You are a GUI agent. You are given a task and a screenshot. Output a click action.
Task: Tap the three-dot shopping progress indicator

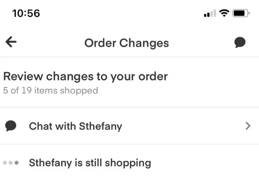11,163
